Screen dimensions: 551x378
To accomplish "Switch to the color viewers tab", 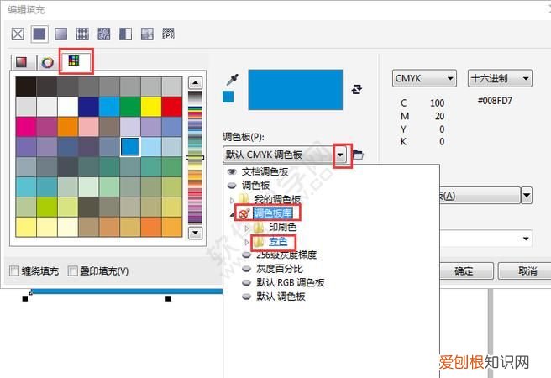I will (x=22, y=62).
